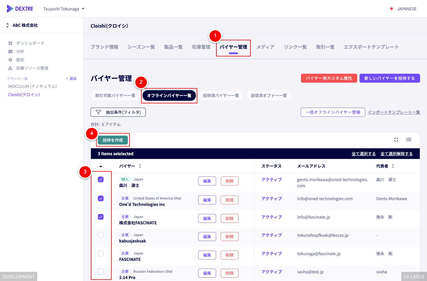Check the kabusjasksak row checkbox

(101, 235)
